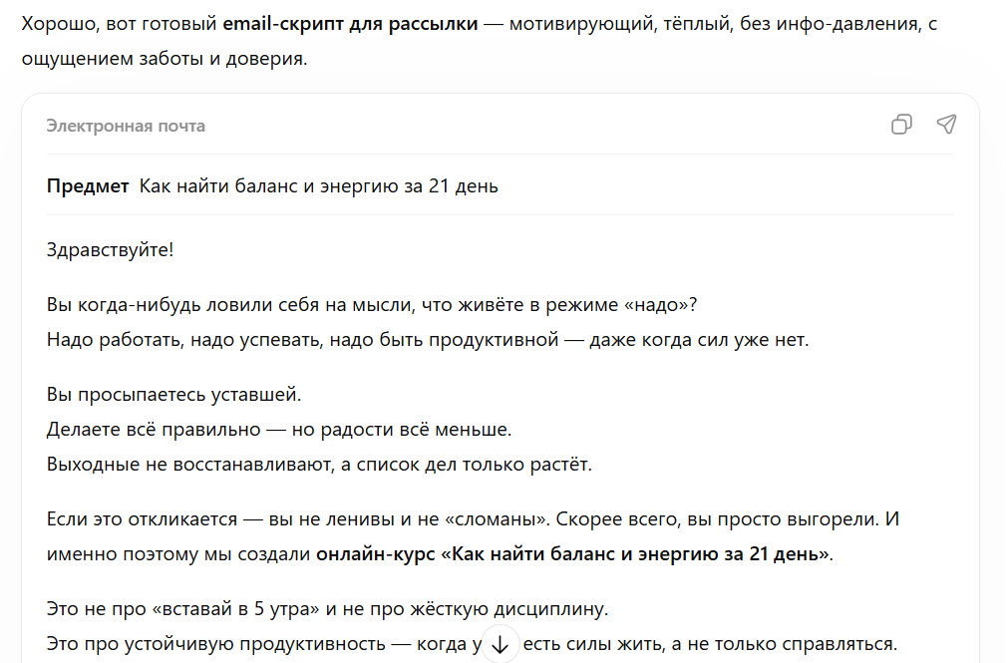Click the scroll-down arrow button
Screen dimensions: 1006x663
(501, 645)
